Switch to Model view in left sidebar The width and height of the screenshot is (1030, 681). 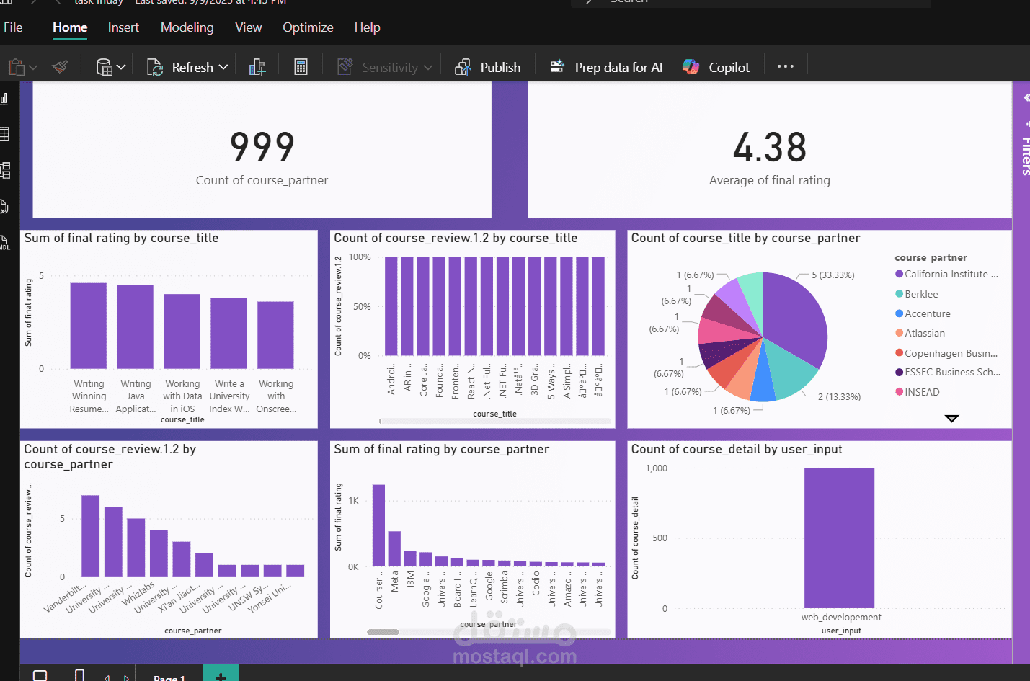4,170
